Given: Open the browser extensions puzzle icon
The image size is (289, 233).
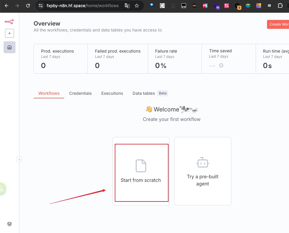Looking at the screenshot, I should click(x=280, y=6).
